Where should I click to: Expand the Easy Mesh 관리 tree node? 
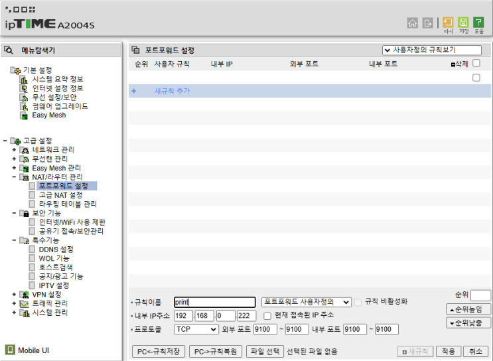point(14,168)
